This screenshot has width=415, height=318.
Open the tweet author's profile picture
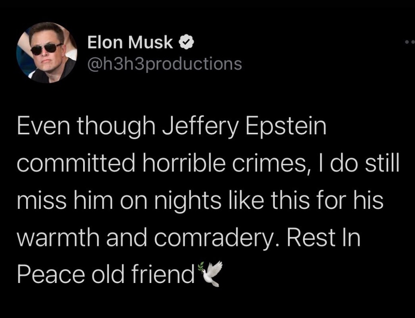[x=46, y=53]
